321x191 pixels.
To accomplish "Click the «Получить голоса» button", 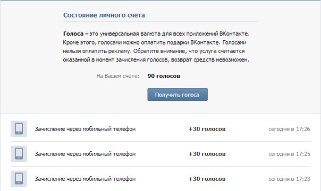I will point(178,94).
